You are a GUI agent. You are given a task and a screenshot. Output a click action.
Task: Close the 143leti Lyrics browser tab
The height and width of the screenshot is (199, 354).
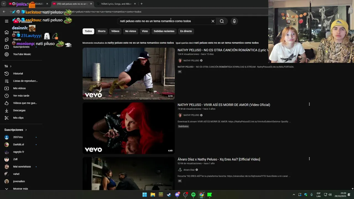tap(135, 4)
